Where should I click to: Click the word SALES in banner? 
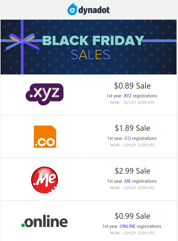(90, 55)
